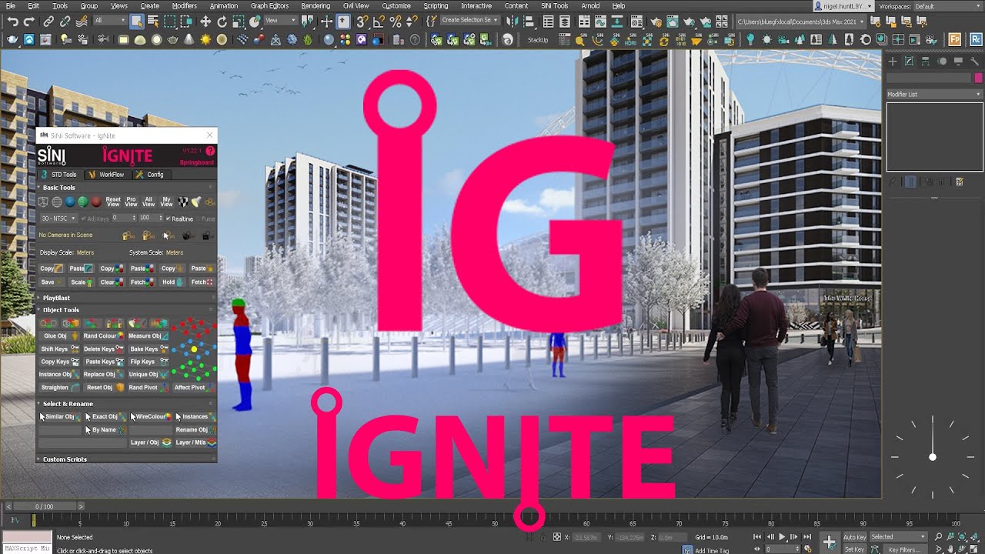
Task: Open the Workspaces Default dropdown
Action: coord(947,6)
